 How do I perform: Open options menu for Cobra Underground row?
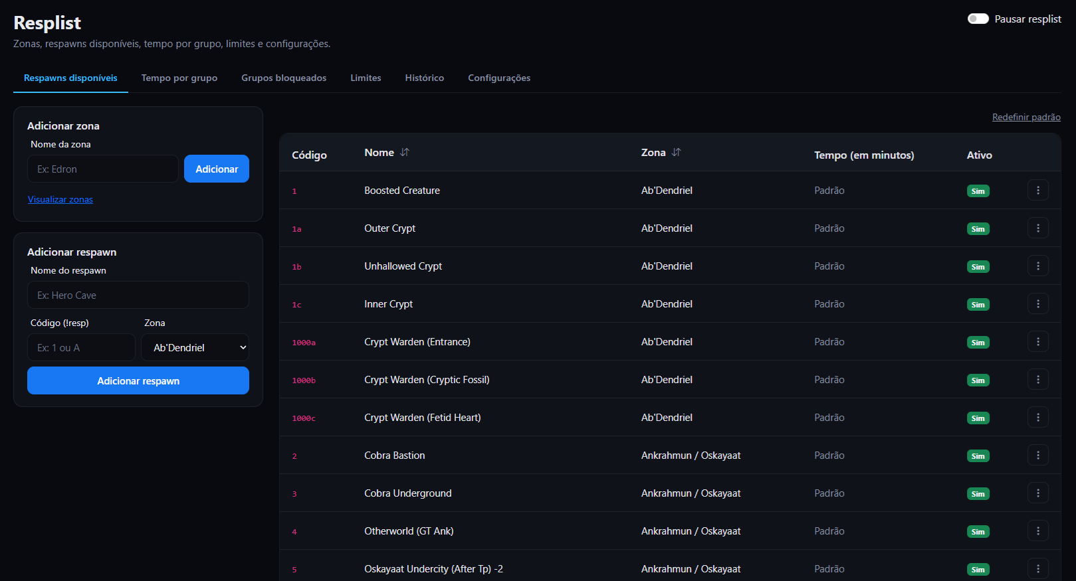(x=1037, y=493)
